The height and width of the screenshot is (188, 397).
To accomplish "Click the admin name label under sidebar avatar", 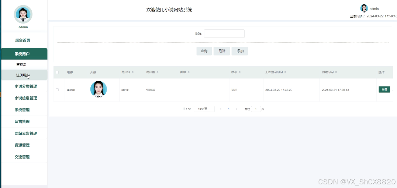I will click(23, 27).
